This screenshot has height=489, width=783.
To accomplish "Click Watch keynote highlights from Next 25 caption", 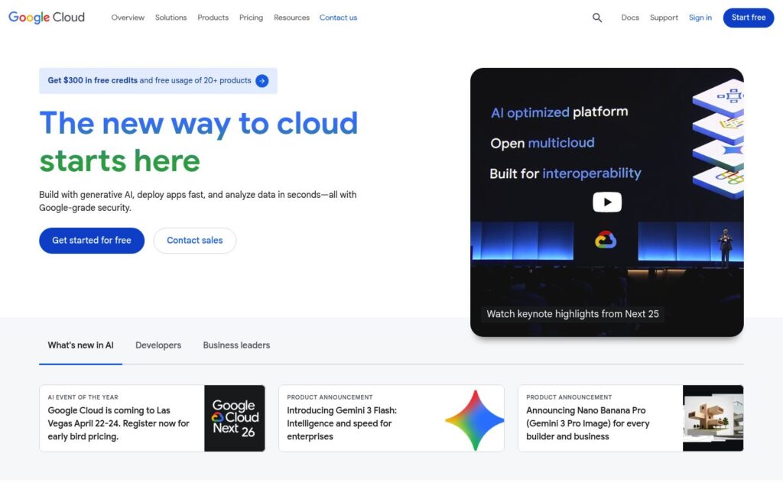I will click(x=573, y=314).
